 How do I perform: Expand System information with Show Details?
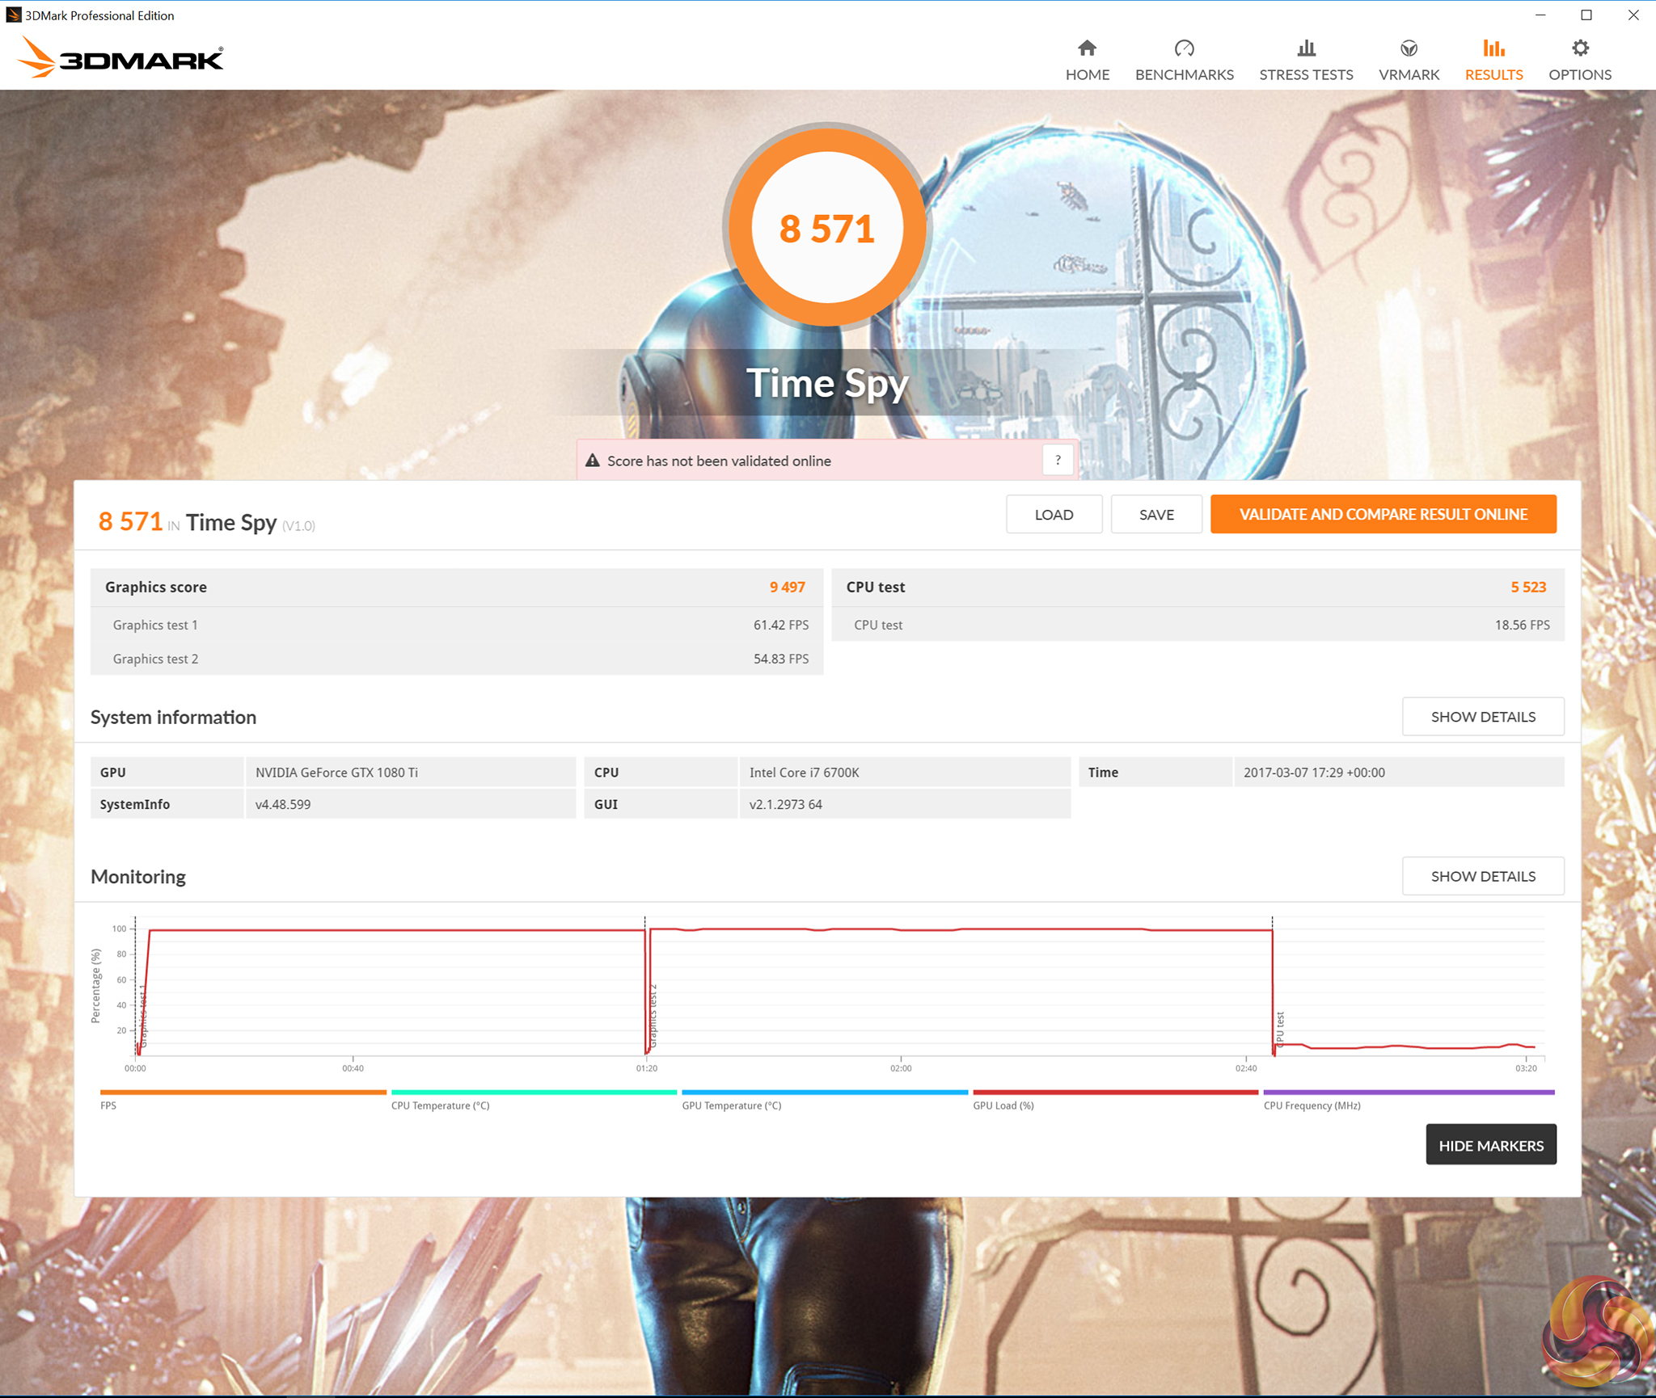[x=1482, y=717]
